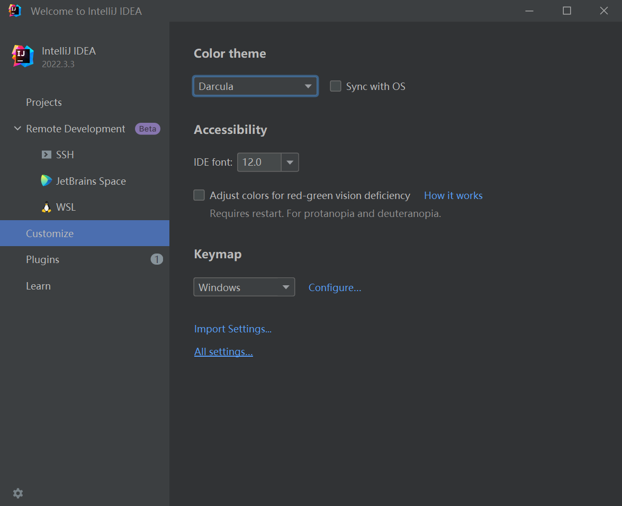Click the IntelliJ icon in the title bar
This screenshot has width=622, height=506.
pyautogui.click(x=15, y=11)
